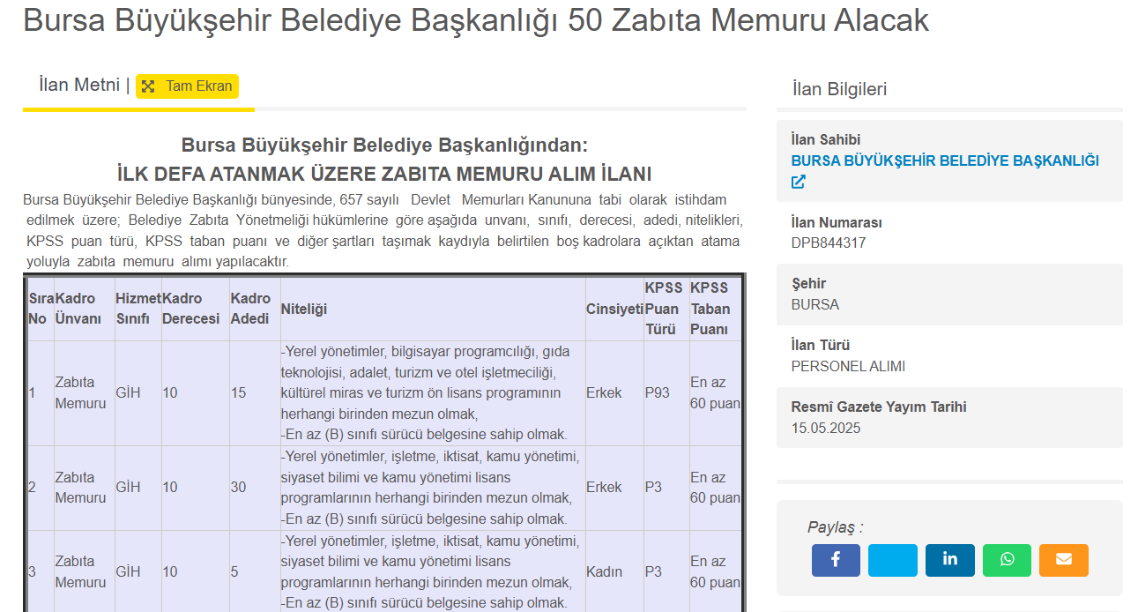
Task: Click the İlan Bilgileri panel heading
Action: point(839,89)
